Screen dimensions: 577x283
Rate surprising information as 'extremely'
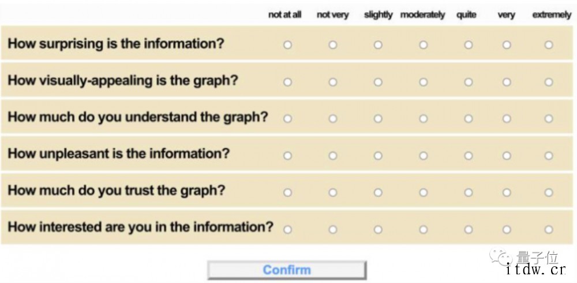549,45
